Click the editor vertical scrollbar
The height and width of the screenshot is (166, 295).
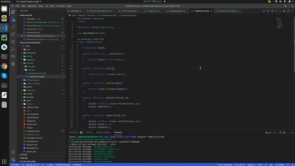tap(294, 44)
